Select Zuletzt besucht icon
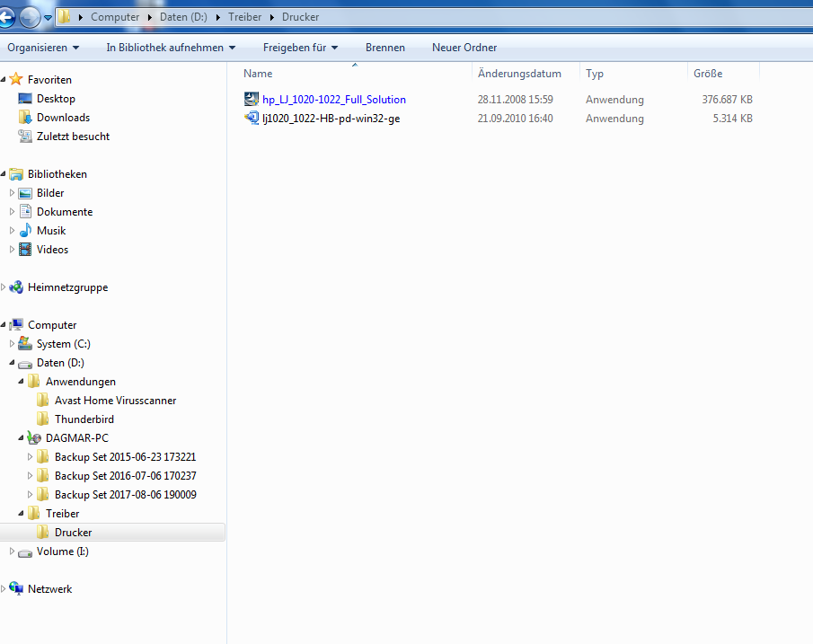 point(25,136)
